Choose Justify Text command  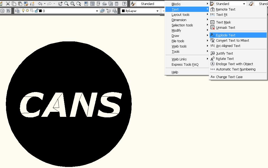pyautogui.click(x=238, y=54)
